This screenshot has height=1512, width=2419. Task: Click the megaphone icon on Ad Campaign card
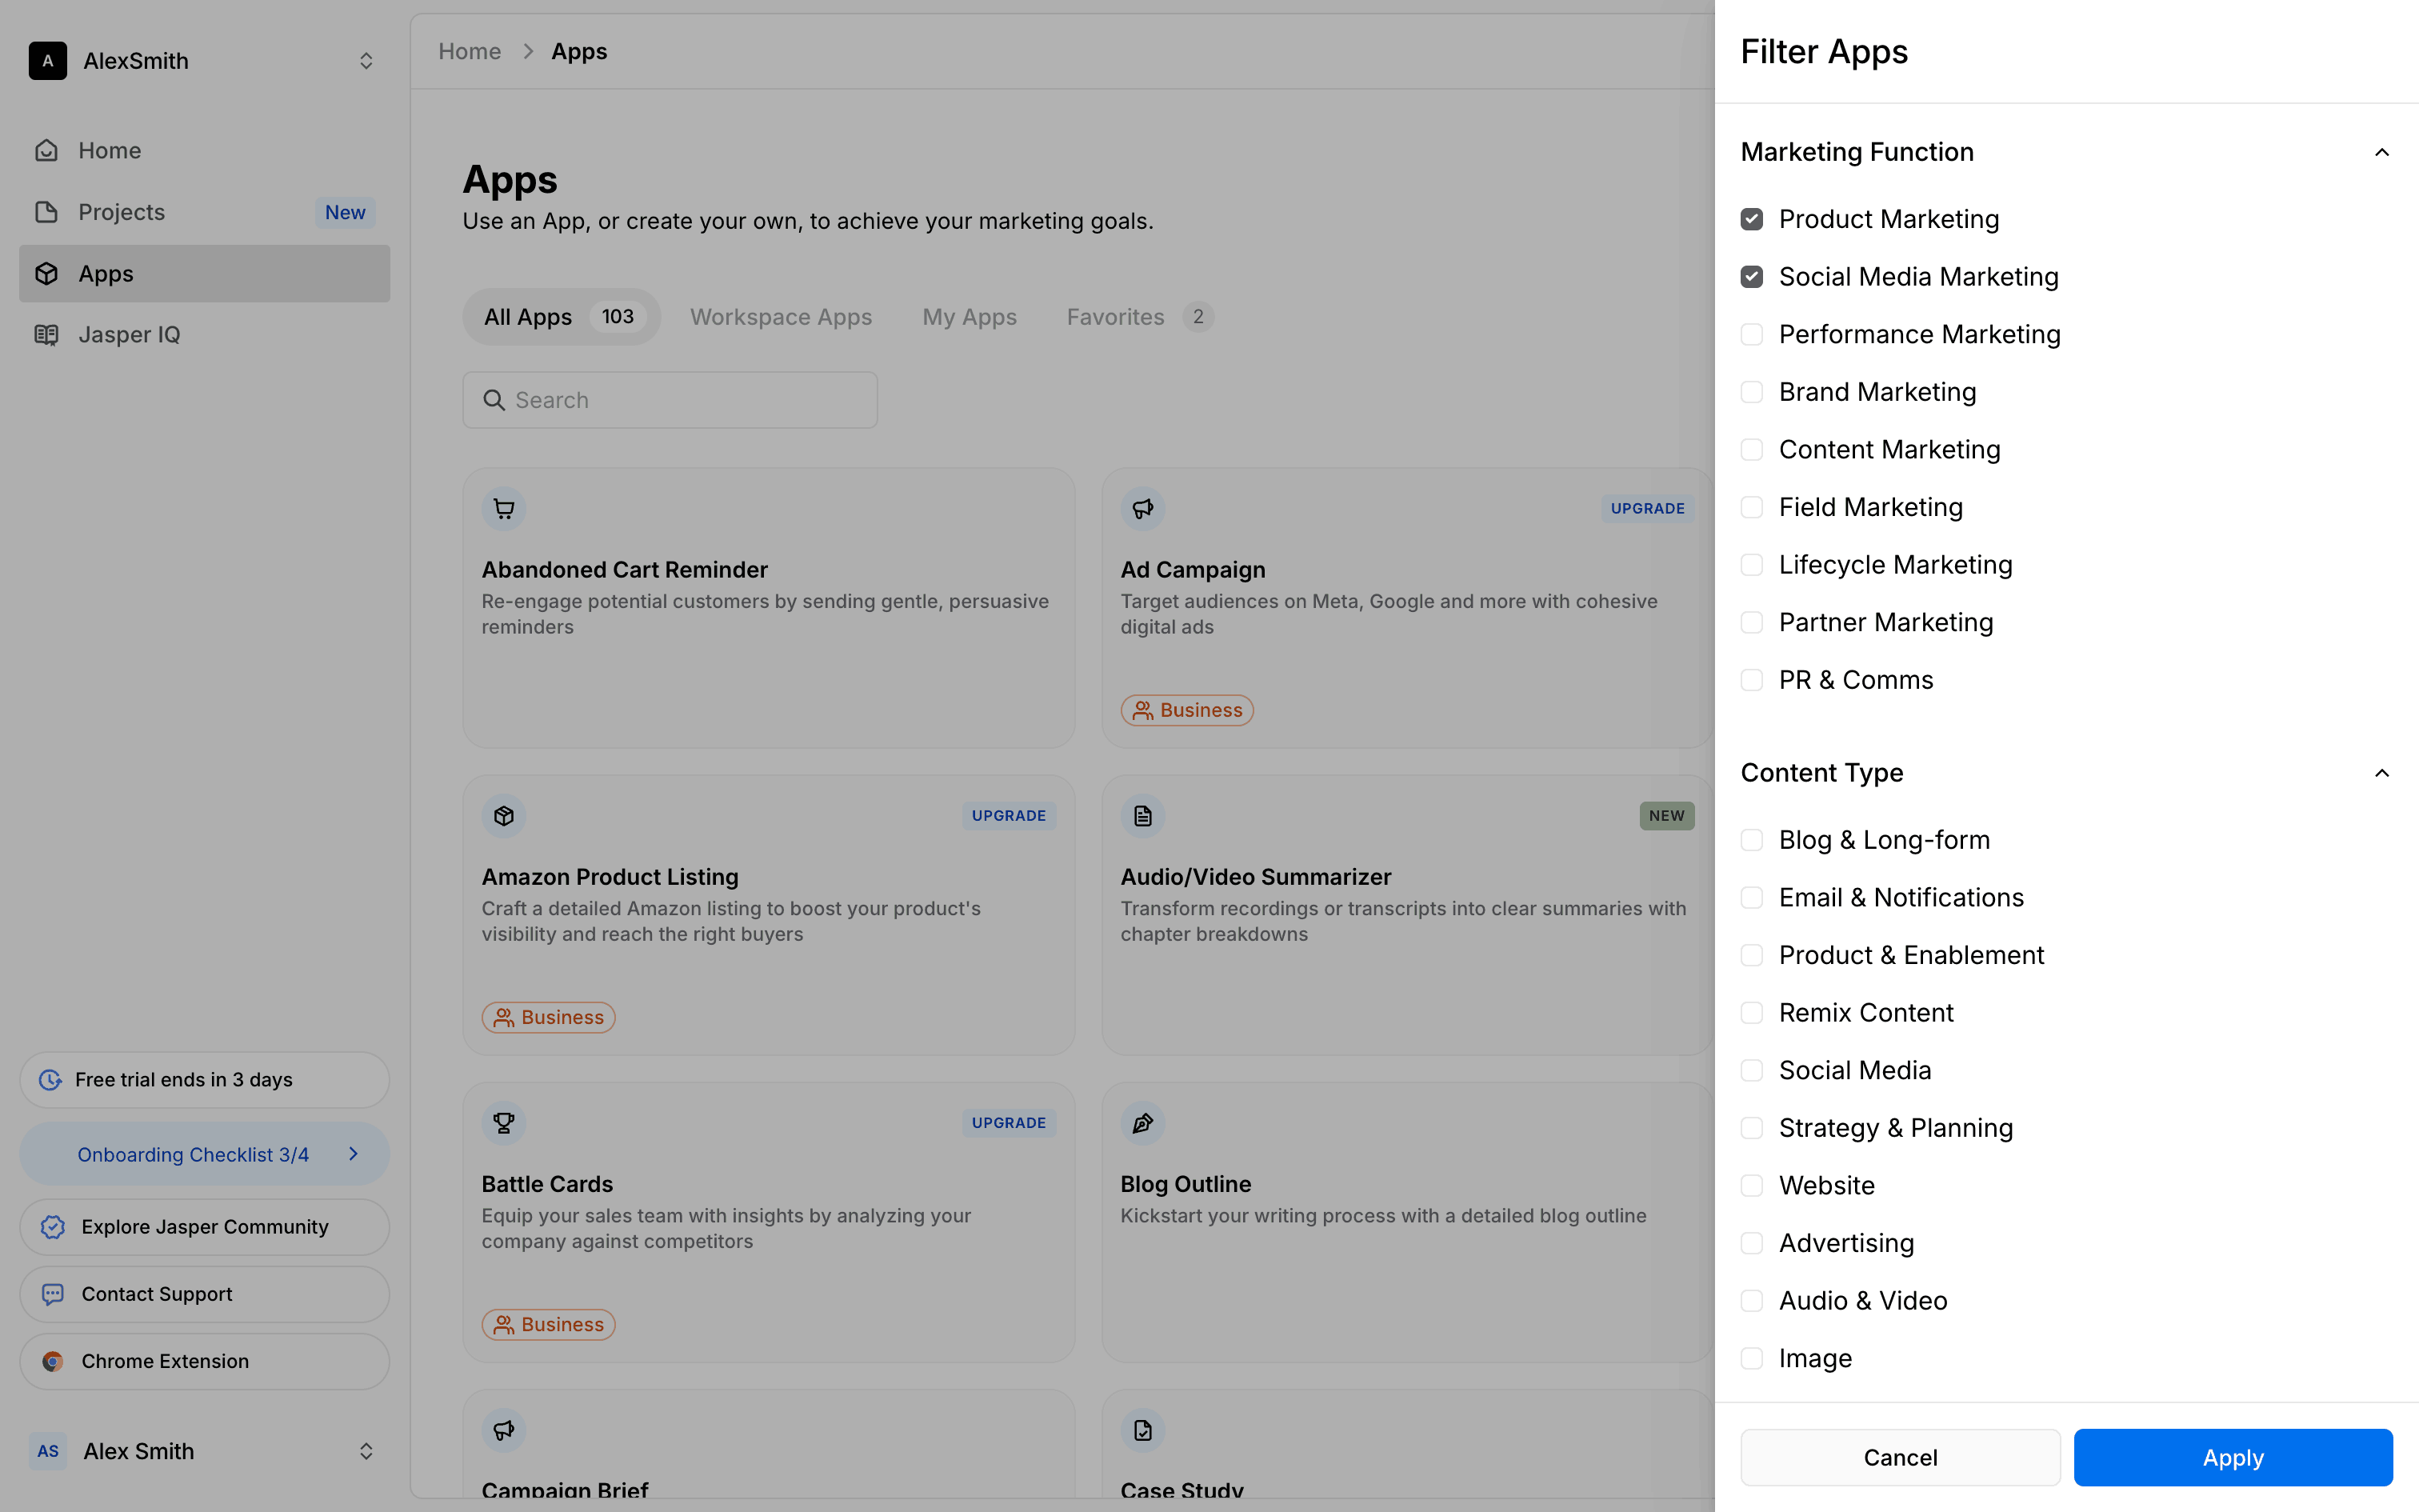point(1142,508)
